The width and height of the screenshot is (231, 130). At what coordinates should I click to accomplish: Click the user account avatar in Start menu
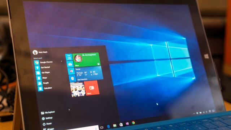(x=35, y=52)
